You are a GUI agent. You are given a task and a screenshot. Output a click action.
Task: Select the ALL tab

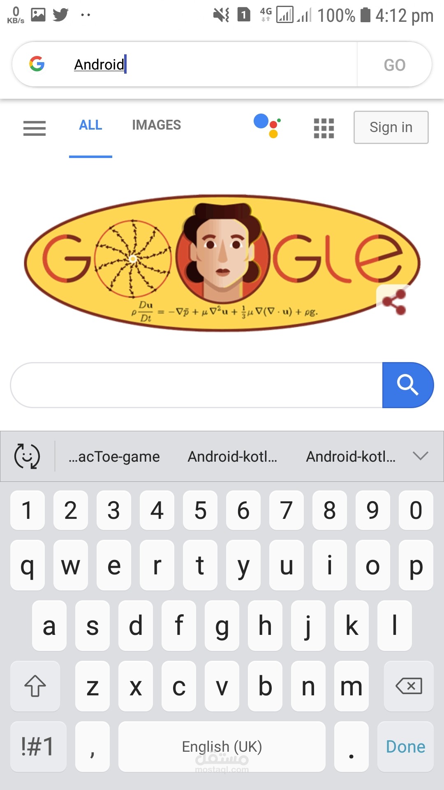(90, 125)
